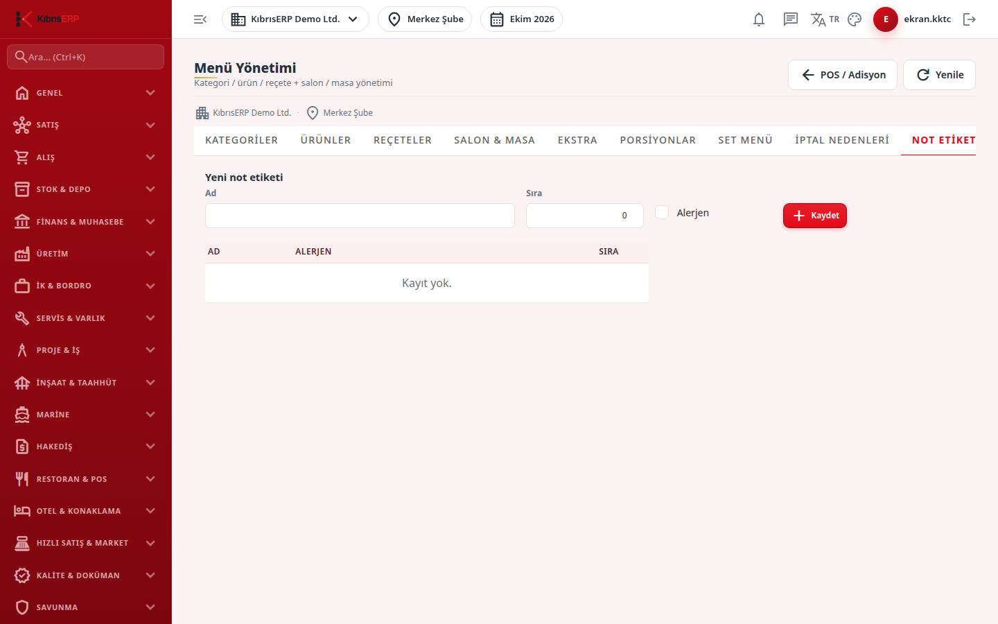The image size is (998, 624).
Task: Expand the İK & Bordro section chevron
Action: pos(150,286)
